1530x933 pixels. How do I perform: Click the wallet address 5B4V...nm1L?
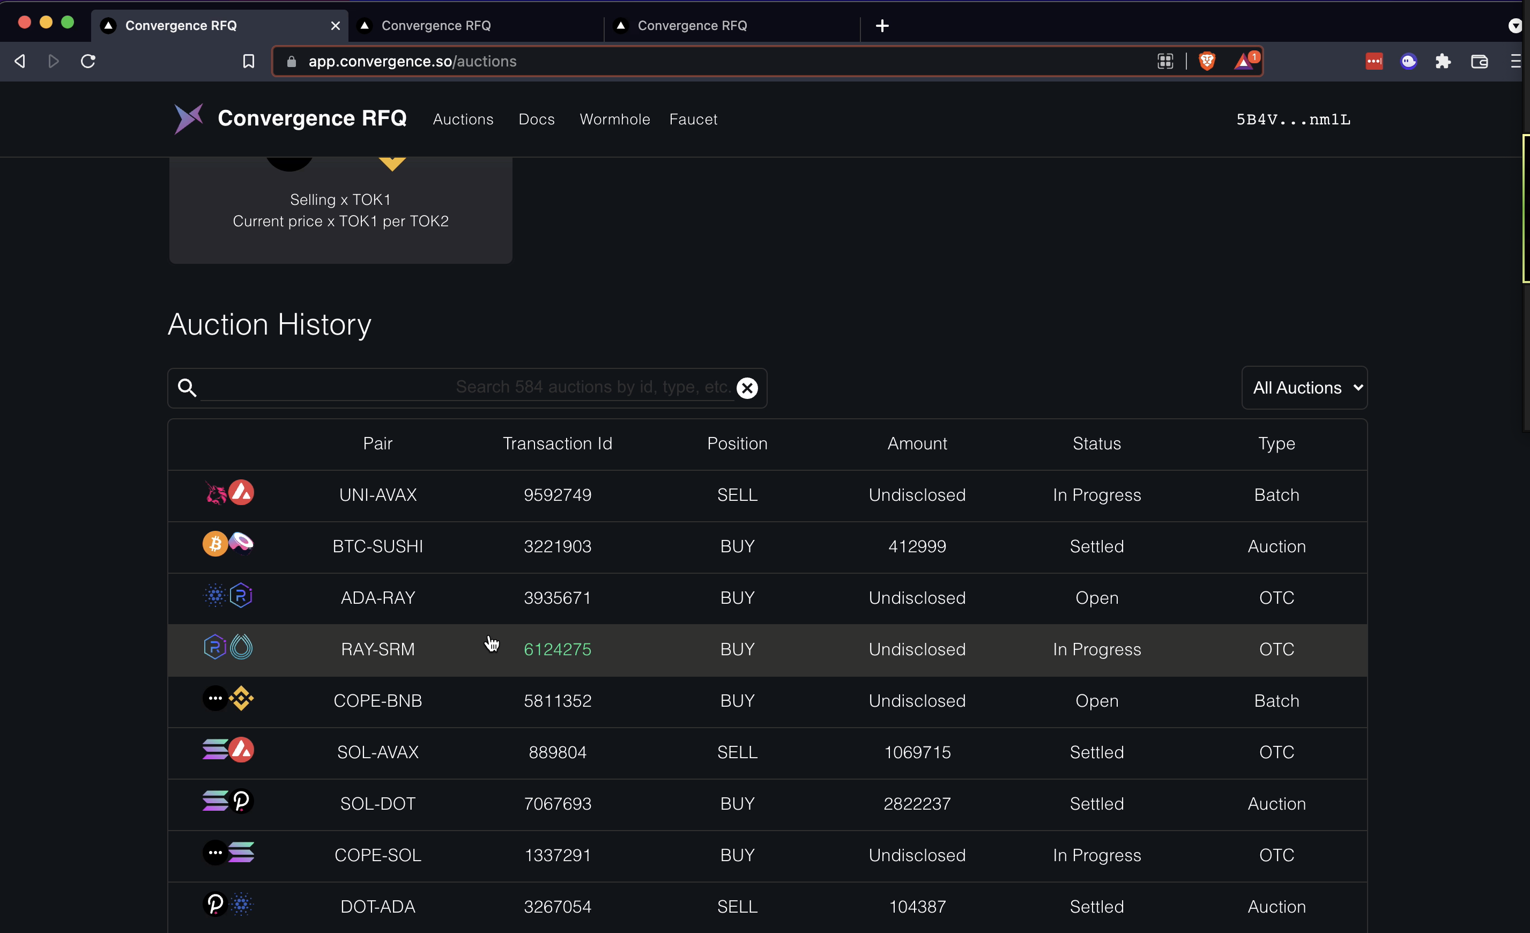tap(1293, 119)
